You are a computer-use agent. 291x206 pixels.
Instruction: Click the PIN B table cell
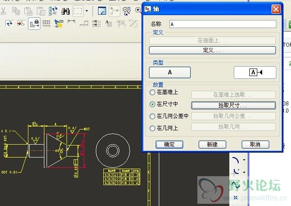(126, 179)
